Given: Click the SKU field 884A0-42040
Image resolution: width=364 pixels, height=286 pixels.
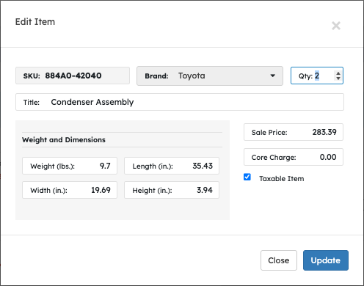Looking at the screenshot, I should pyautogui.click(x=73, y=76).
